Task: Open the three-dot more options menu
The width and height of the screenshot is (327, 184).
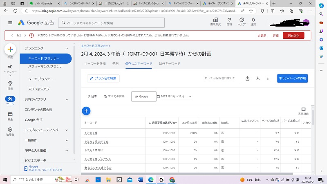Action: tap(268, 79)
